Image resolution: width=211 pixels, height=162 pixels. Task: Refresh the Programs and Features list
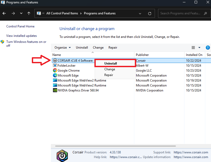click(150, 14)
